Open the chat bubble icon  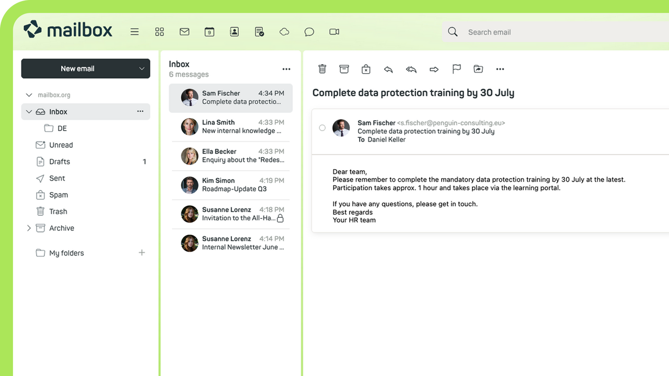[309, 32]
